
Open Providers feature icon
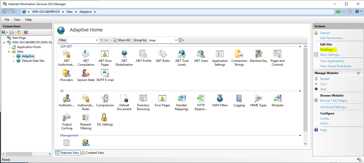tap(66, 73)
